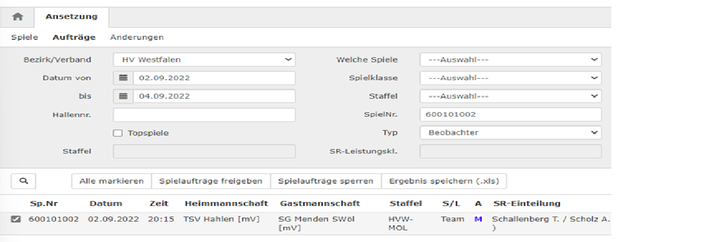
Task: Switch to the Spiele submenu
Action: [x=25, y=37]
